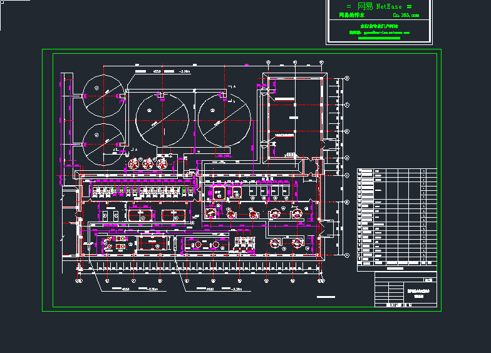The width and height of the screenshot is (491, 353).
Task: Click middle red pump symbol below tanks
Action: 148,165
